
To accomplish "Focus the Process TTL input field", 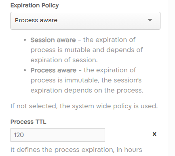I will click(x=58, y=135).
